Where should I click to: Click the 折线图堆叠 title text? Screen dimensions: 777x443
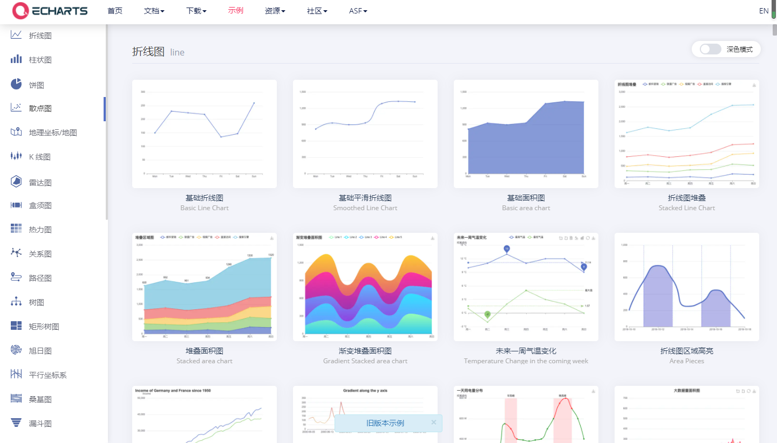click(x=687, y=198)
